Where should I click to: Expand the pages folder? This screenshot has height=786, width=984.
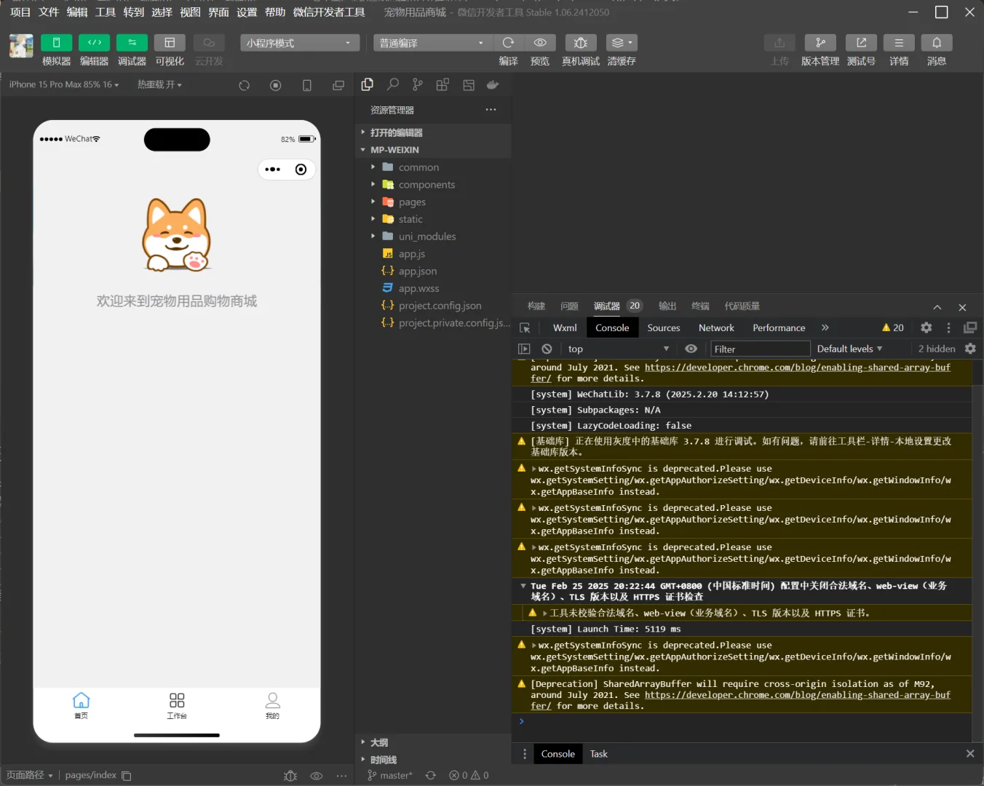[x=433, y=202]
